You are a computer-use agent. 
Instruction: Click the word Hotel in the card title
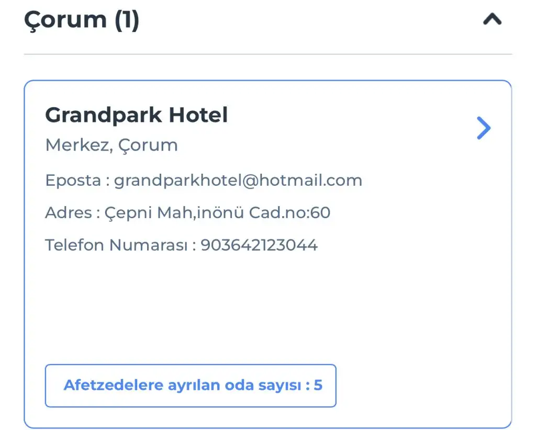click(x=202, y=115)
